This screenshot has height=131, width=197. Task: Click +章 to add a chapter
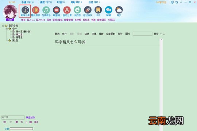click(x=16, y=122)
